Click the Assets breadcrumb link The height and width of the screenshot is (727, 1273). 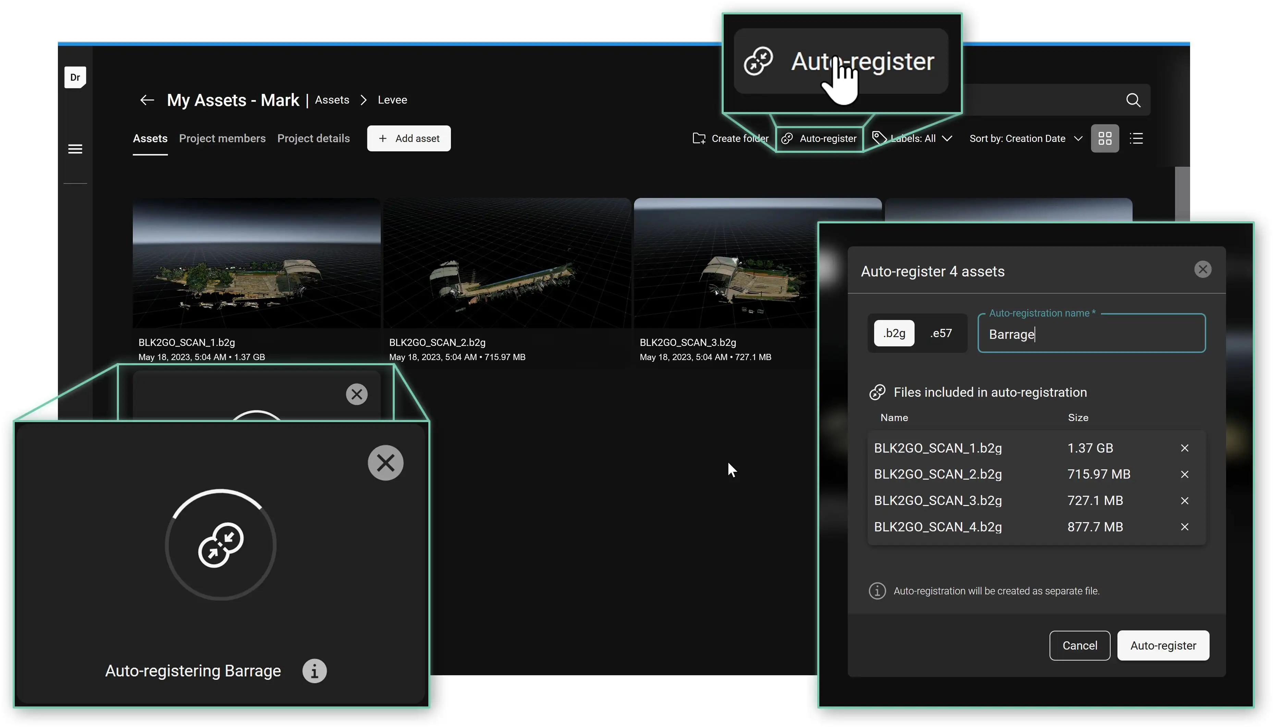[x=332, y=100]
